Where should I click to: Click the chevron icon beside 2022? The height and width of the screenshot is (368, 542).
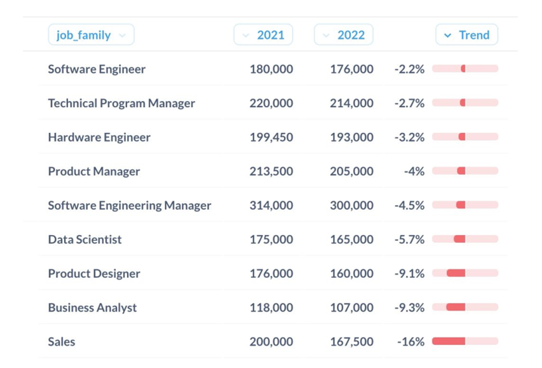click(x=326, y=36)
